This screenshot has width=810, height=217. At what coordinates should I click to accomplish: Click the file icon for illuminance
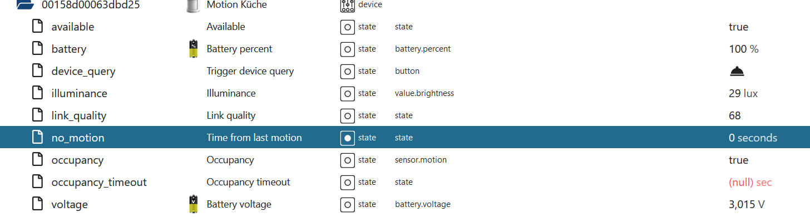point(37,93)
